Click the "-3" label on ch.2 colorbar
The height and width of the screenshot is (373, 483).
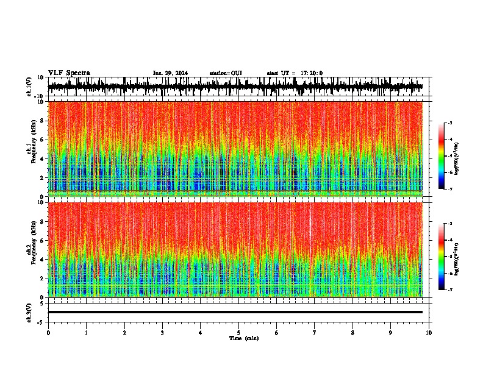[449, 224]
